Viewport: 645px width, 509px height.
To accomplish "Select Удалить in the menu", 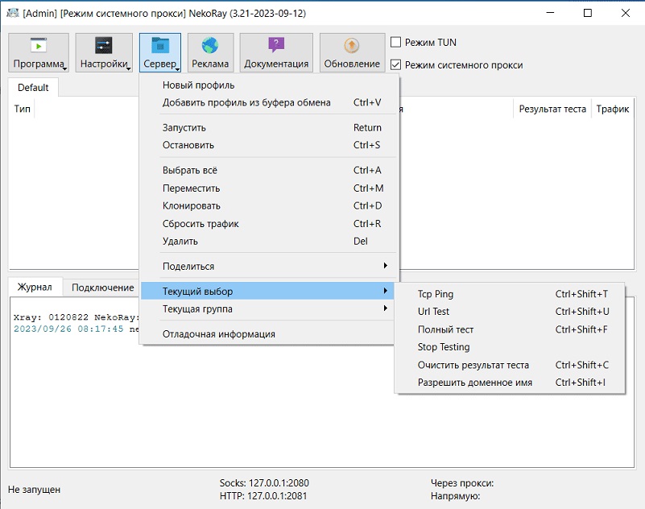I will [270, 241].
